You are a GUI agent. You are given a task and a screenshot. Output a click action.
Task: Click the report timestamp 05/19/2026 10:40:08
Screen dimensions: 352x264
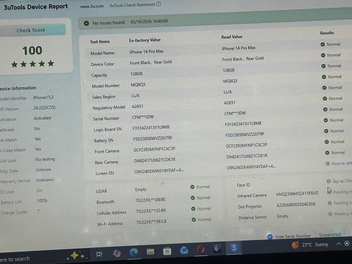pyautogui.click(x=149, y=22)
